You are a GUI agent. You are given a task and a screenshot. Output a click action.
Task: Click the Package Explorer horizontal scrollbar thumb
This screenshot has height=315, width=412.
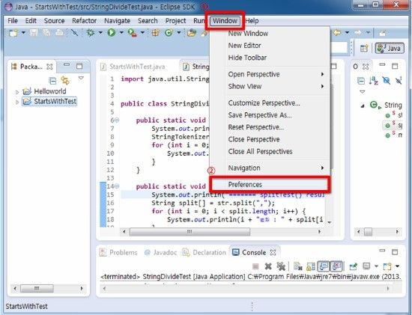37,289
